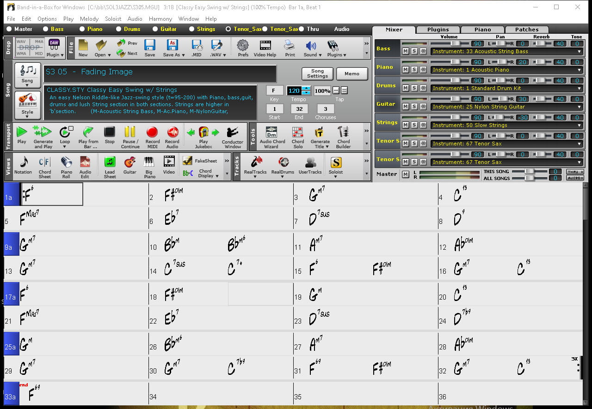
Task: Export song as .MID file
Action: (197, 48)
